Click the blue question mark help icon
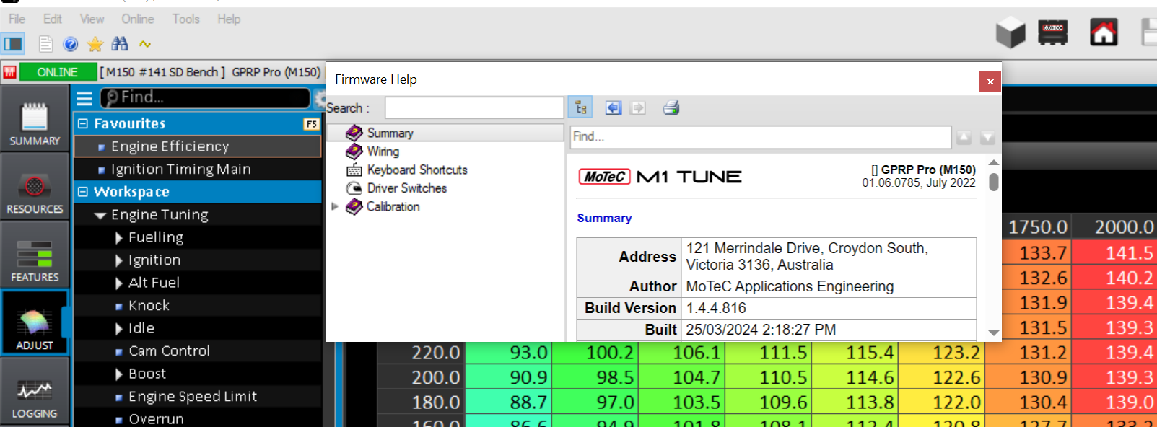The height and width of the screenshot is (427, 1157). tap(71, 44)
